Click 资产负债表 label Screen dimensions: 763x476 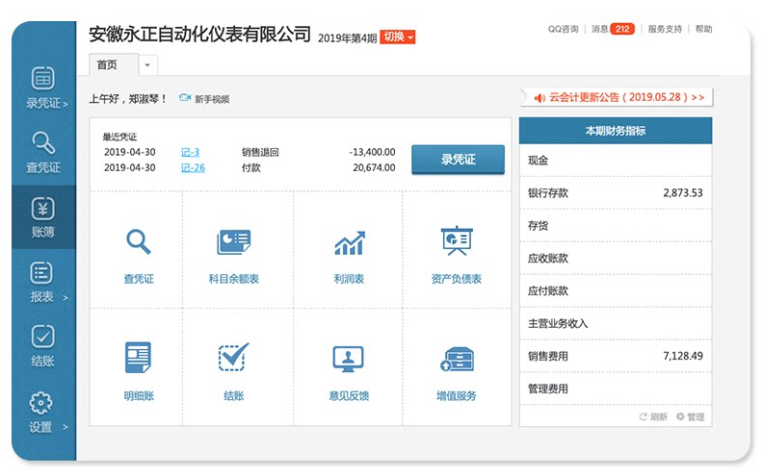click(456, 279)
